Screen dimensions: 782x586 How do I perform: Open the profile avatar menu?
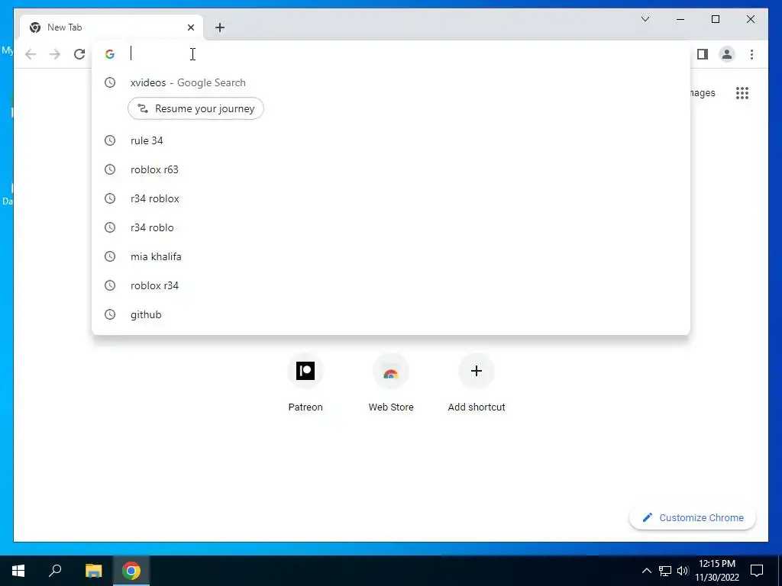click(x=727, y=54)
